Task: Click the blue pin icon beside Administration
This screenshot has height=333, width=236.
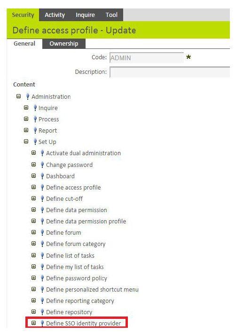Action: (x=28, y=96)
